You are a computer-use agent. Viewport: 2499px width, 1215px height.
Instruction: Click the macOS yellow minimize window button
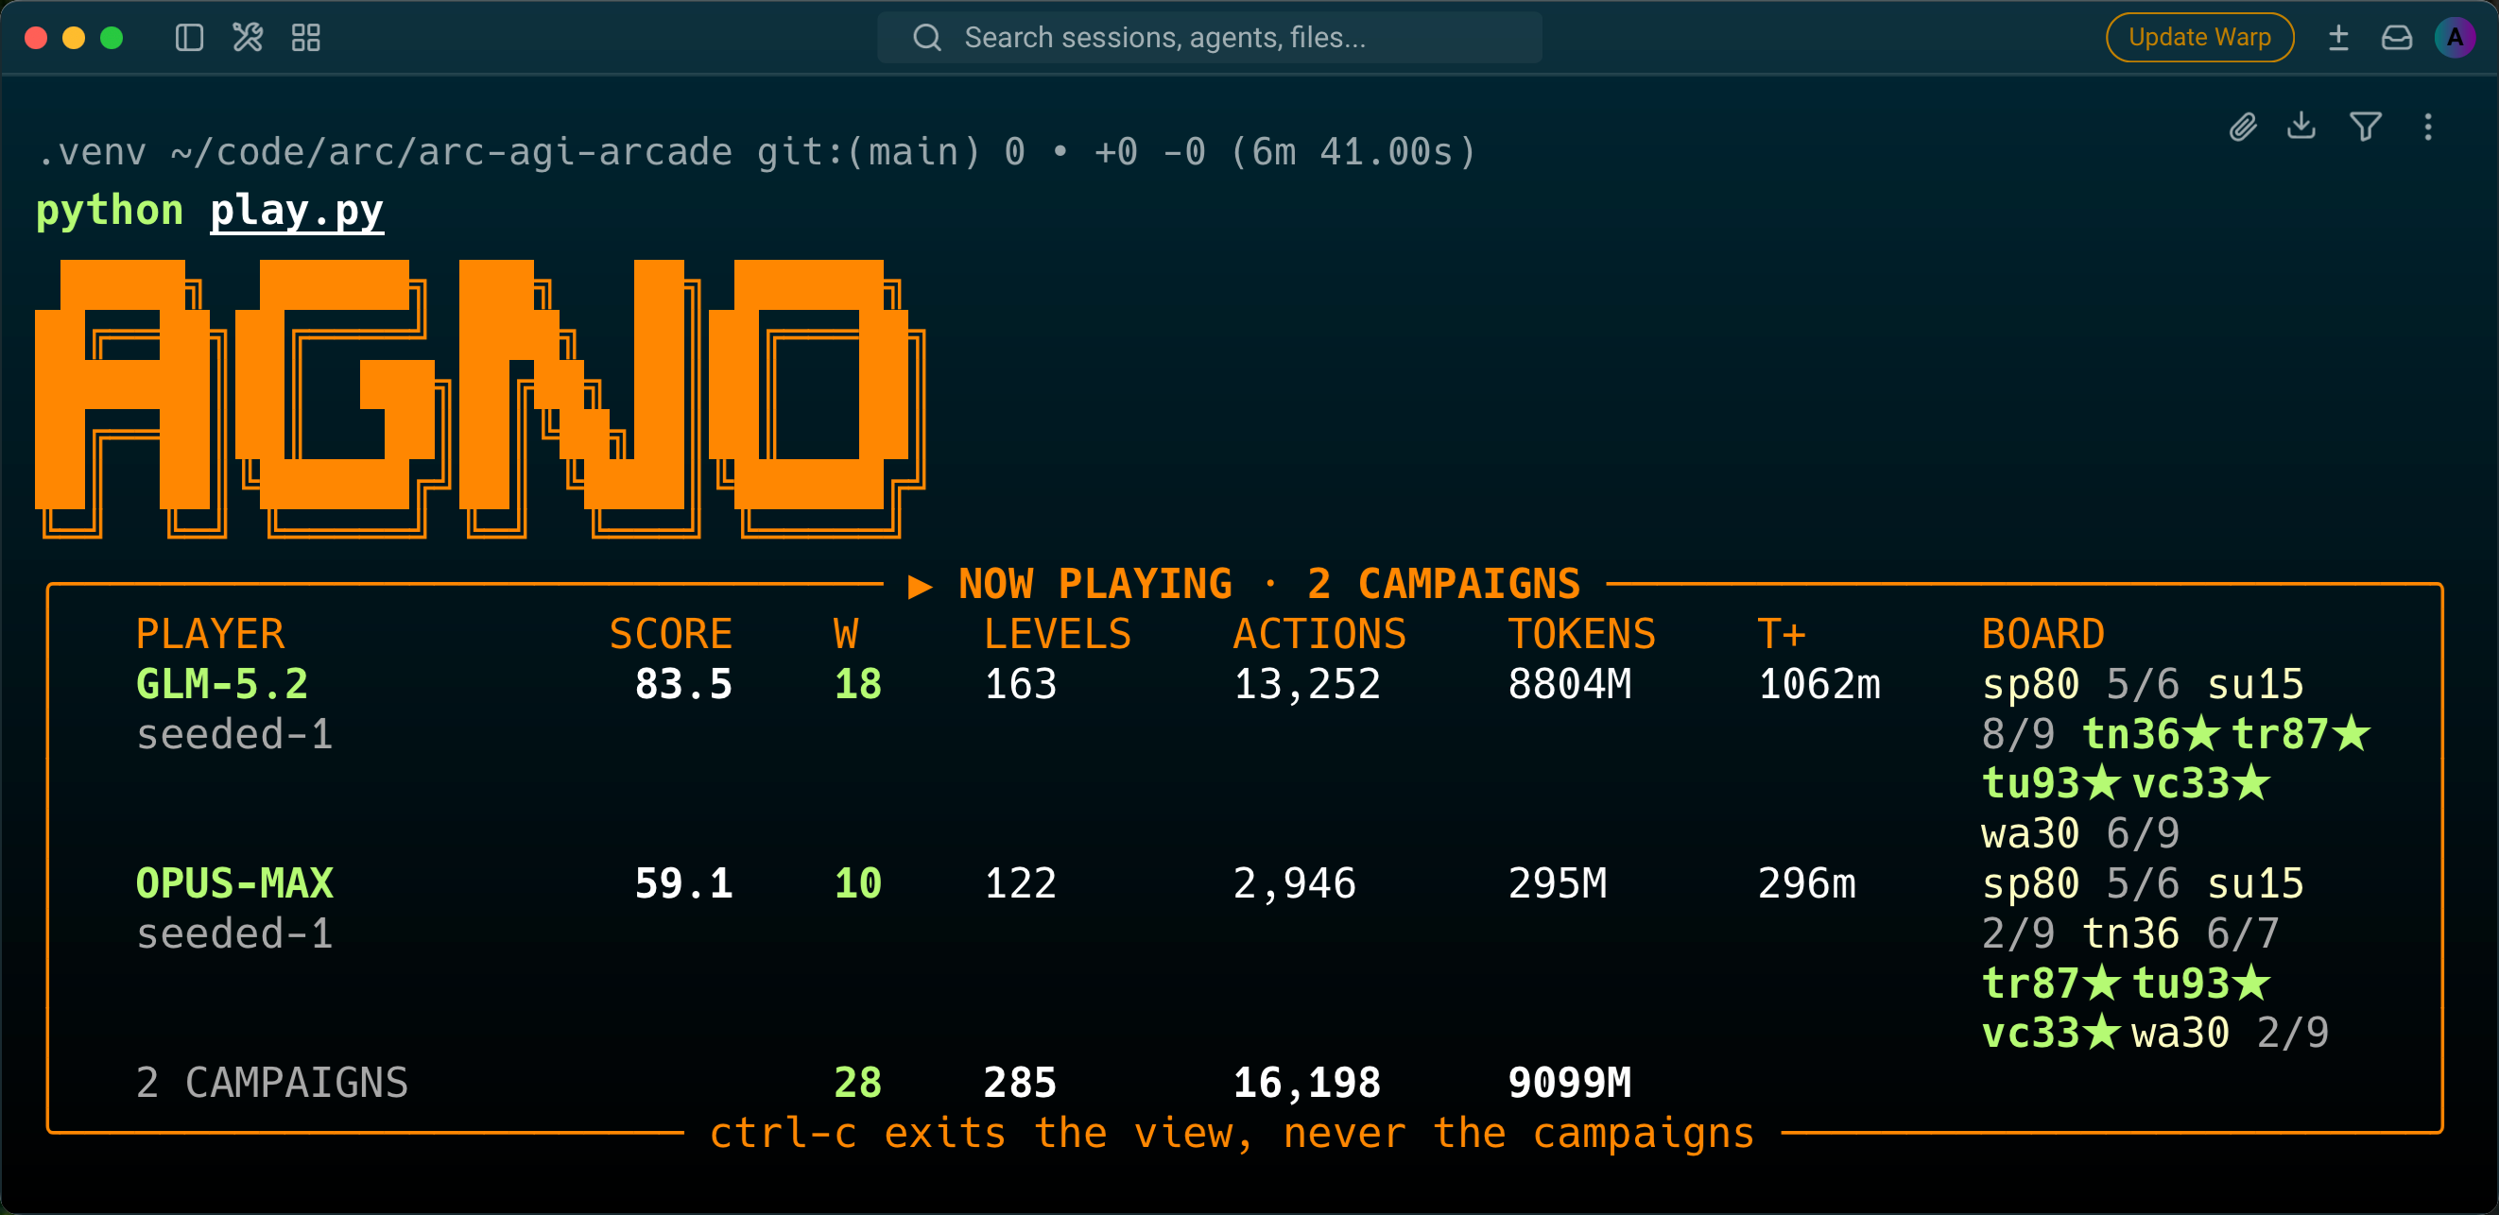[74, 38]
